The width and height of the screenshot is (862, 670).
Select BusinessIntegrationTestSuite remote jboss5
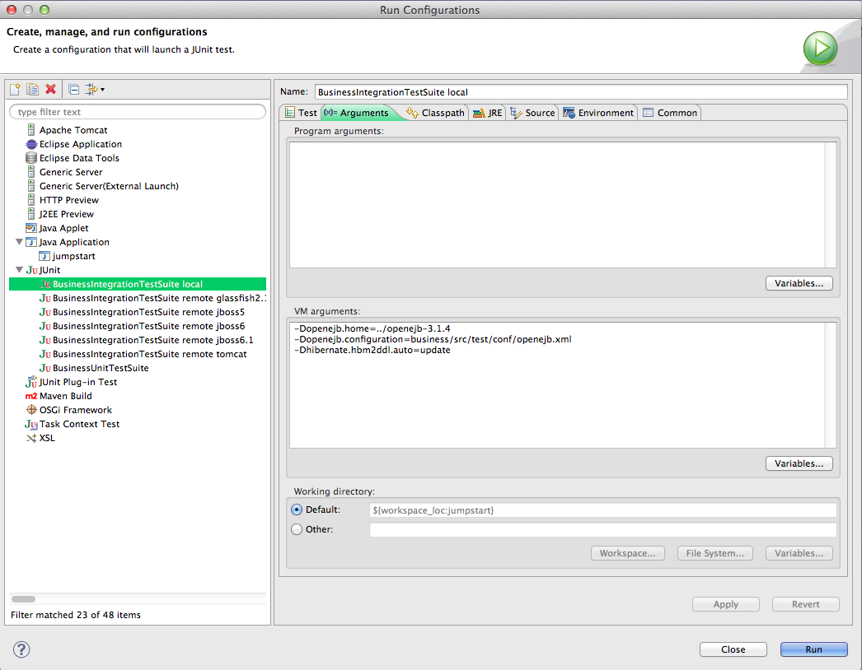click(x=142, y=312)
